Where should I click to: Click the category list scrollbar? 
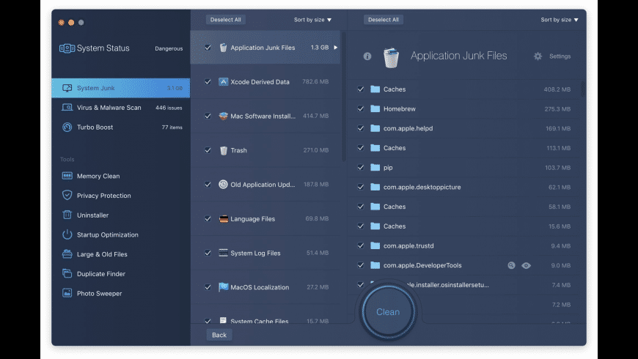[344, 97]
